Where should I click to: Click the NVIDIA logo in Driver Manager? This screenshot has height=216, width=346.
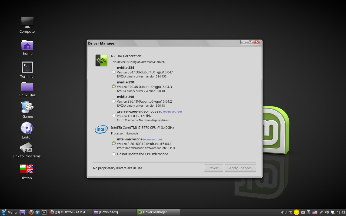101,60
